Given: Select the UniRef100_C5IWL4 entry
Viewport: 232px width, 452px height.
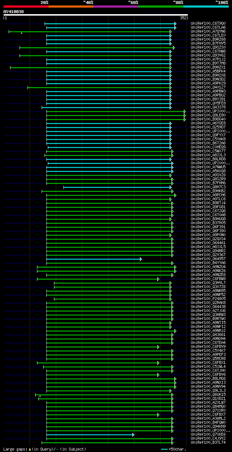Looking at the screenshot, I should tap(208, 367).
